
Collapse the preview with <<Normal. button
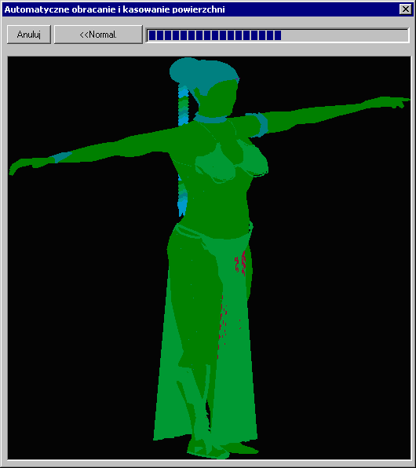(x=98, y=35)
